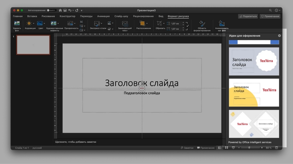The height and width of the screenshot is (164, 293).
Task: Select slide 1 thumbnail in slide panel
Action: (x=33, y=45)
